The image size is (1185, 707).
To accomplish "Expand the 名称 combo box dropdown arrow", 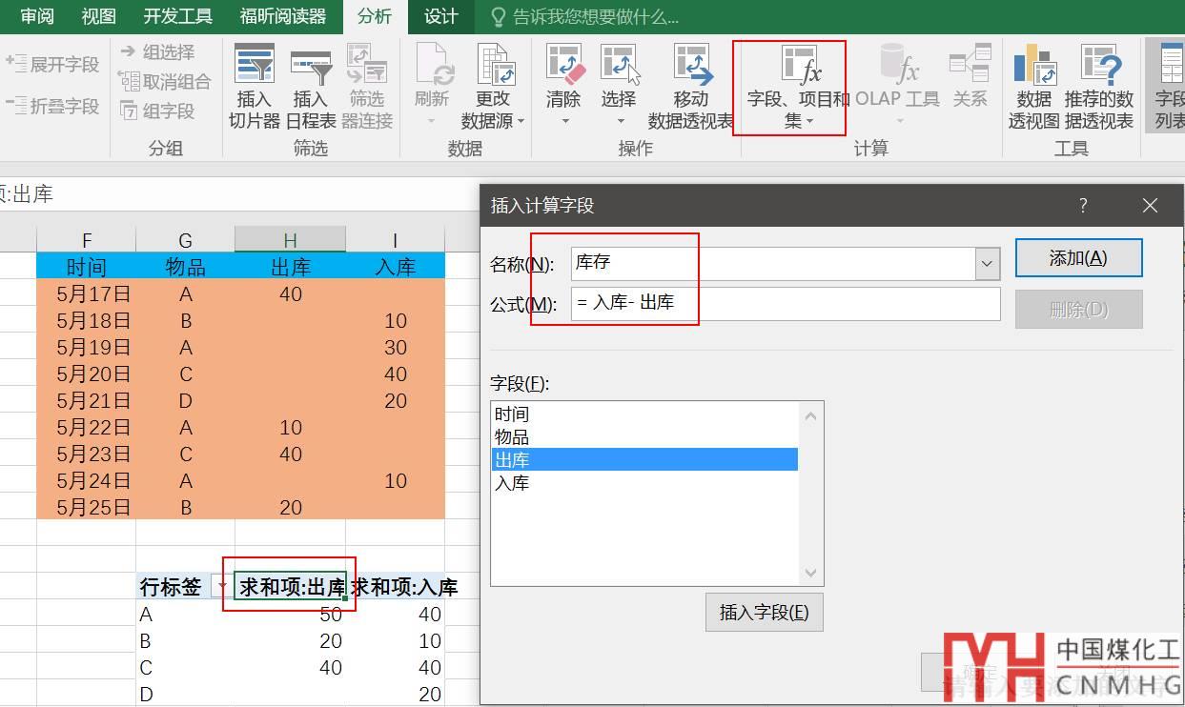I will coord(987,263).
